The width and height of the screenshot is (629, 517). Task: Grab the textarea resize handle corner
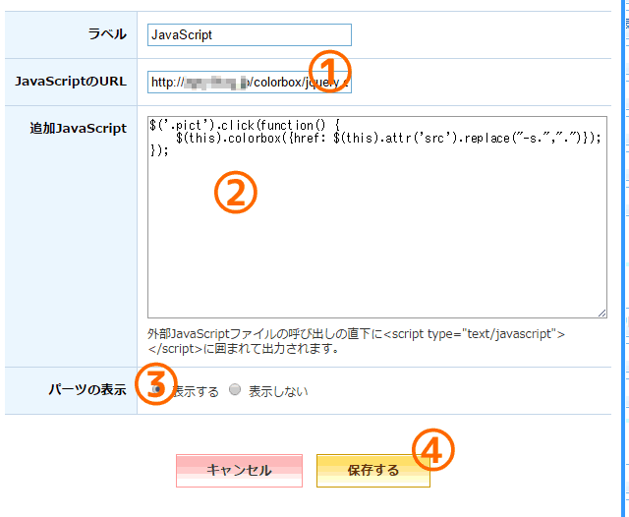[x=601, y=313]
